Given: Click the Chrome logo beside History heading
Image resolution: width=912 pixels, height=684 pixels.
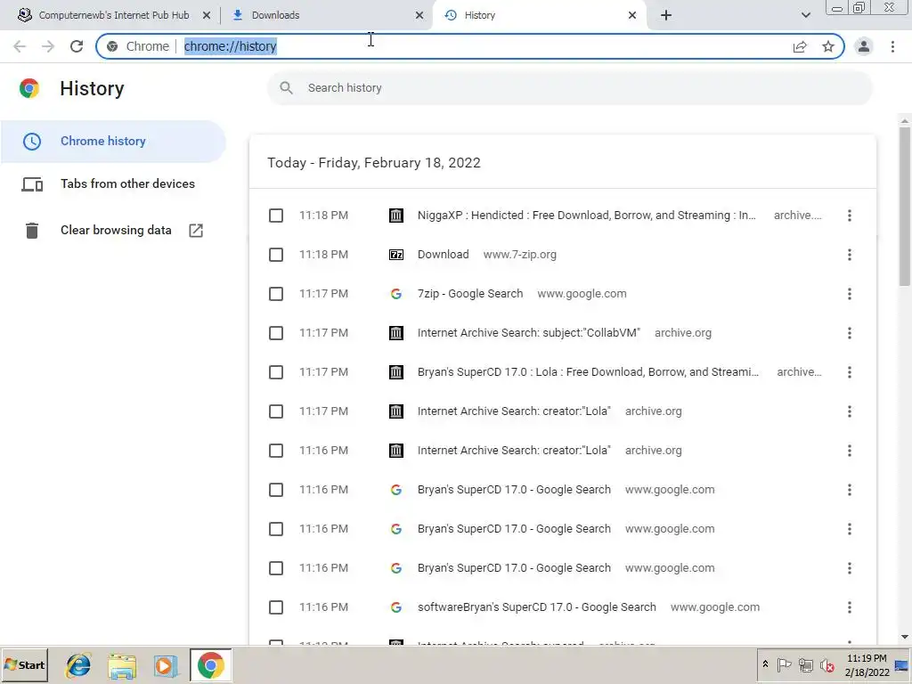Looking at the screenshot, I should [x=29, y=88].
